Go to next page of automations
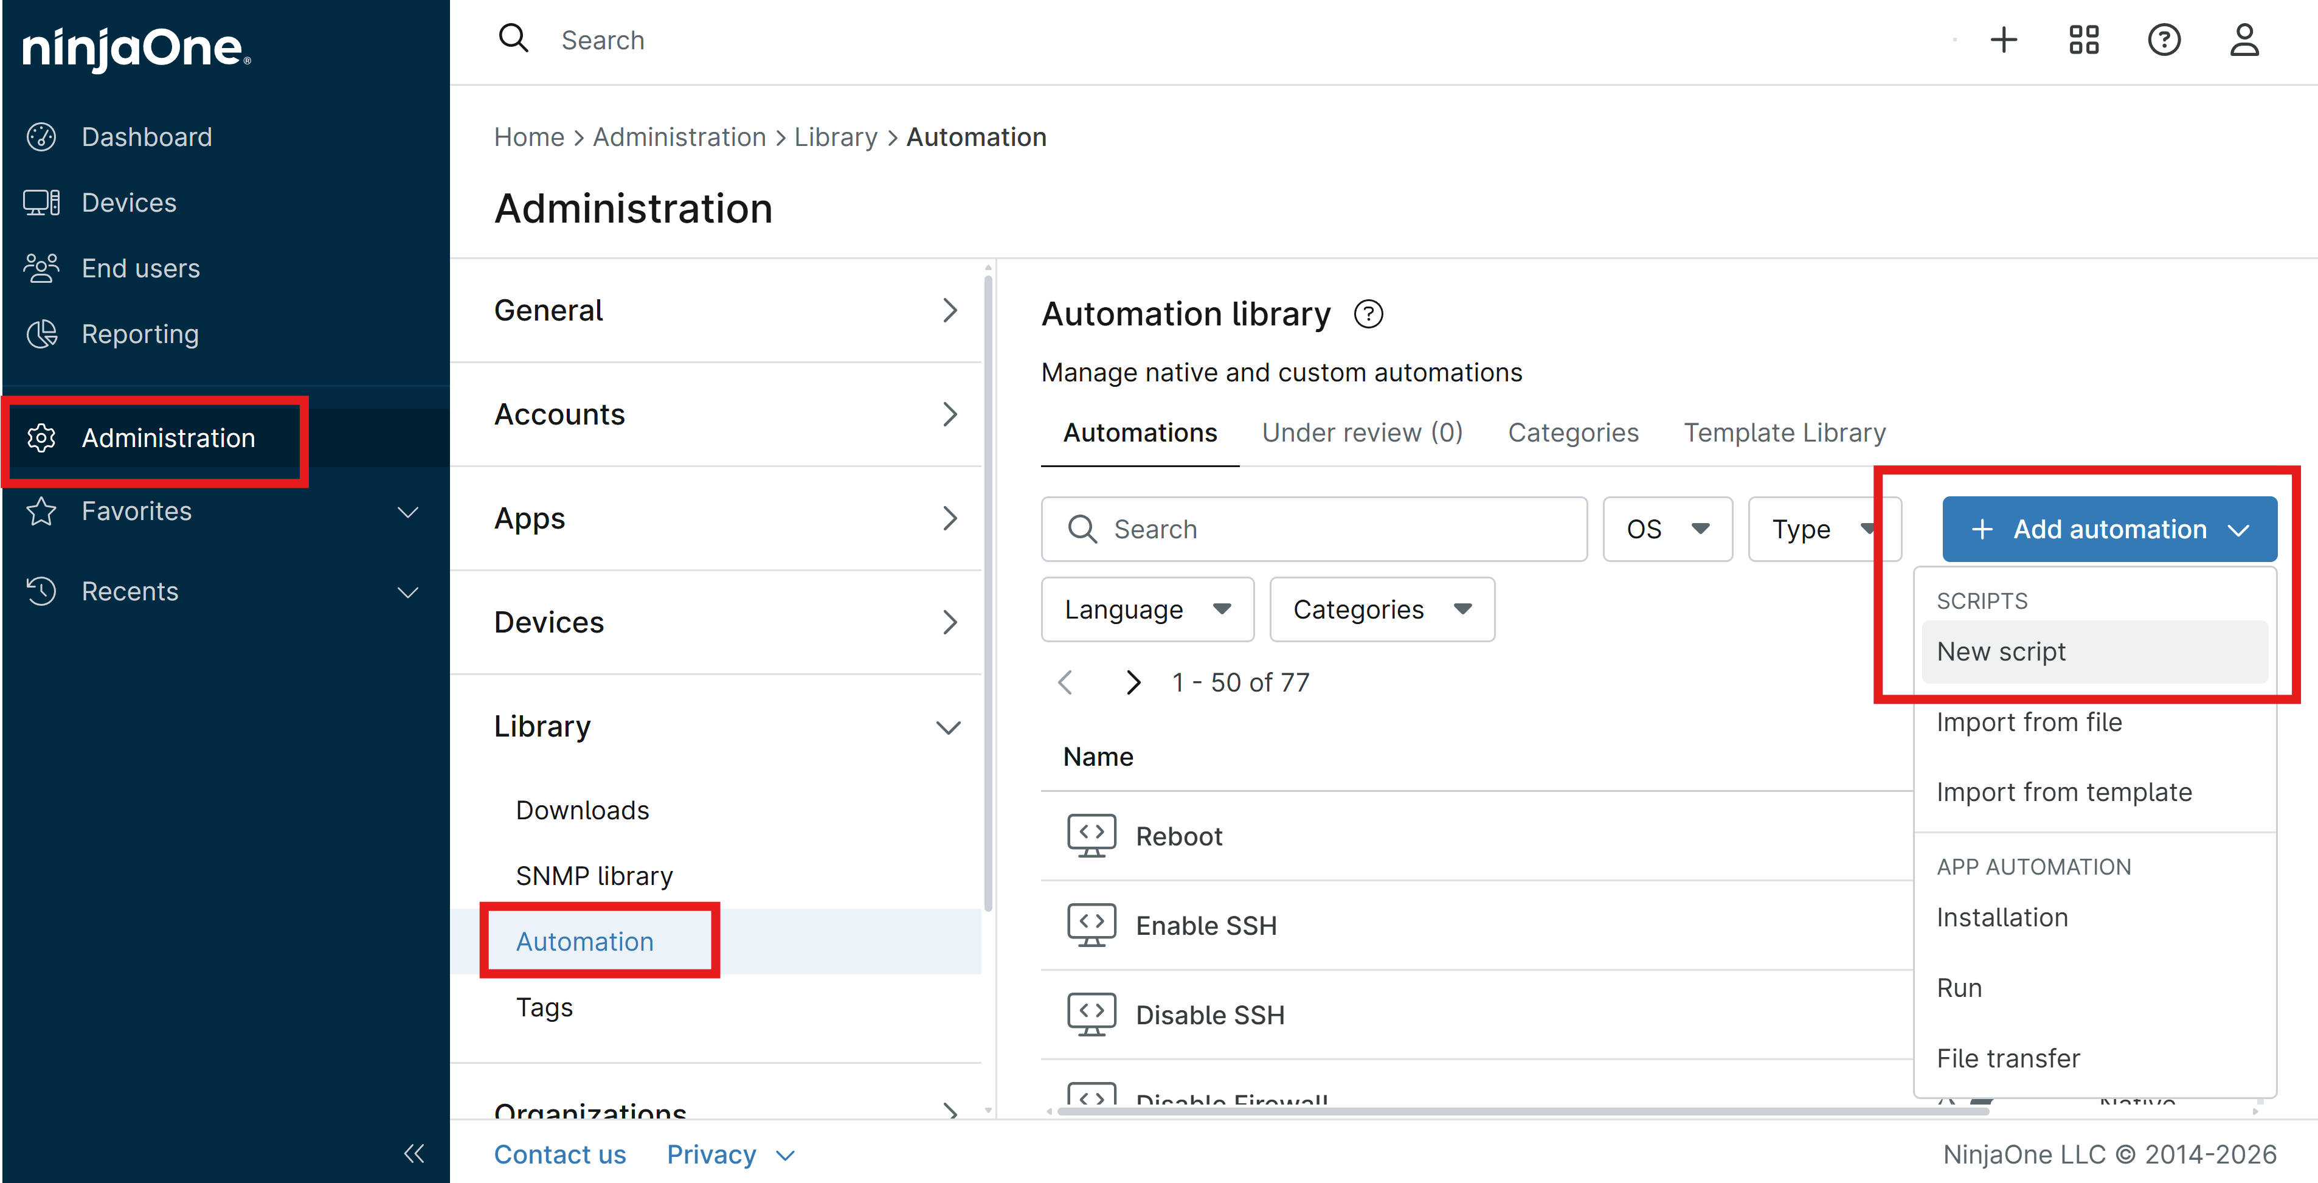Screen dimensions: 2318x1183 pos(1133,682)
